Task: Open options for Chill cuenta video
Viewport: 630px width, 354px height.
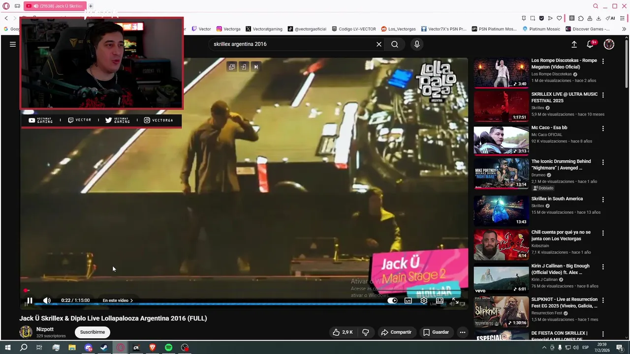Action: (x=603, y=233)
